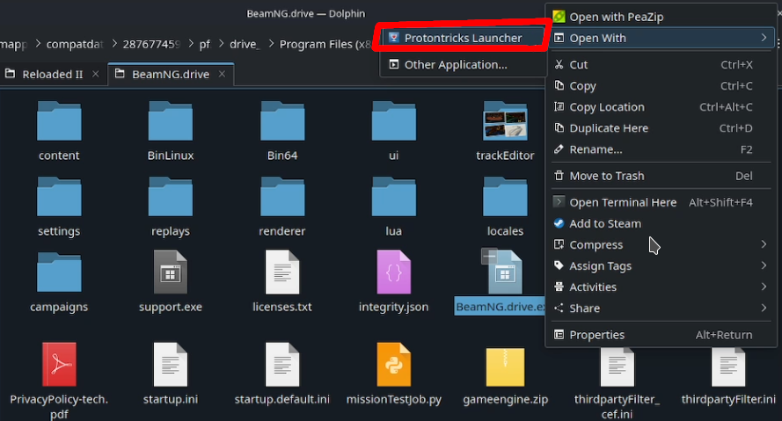Go to 287677459 breadcrumb folder
The height and width of the screenshot is (421, 782).
pyautogui.click(x=151, y=44)
